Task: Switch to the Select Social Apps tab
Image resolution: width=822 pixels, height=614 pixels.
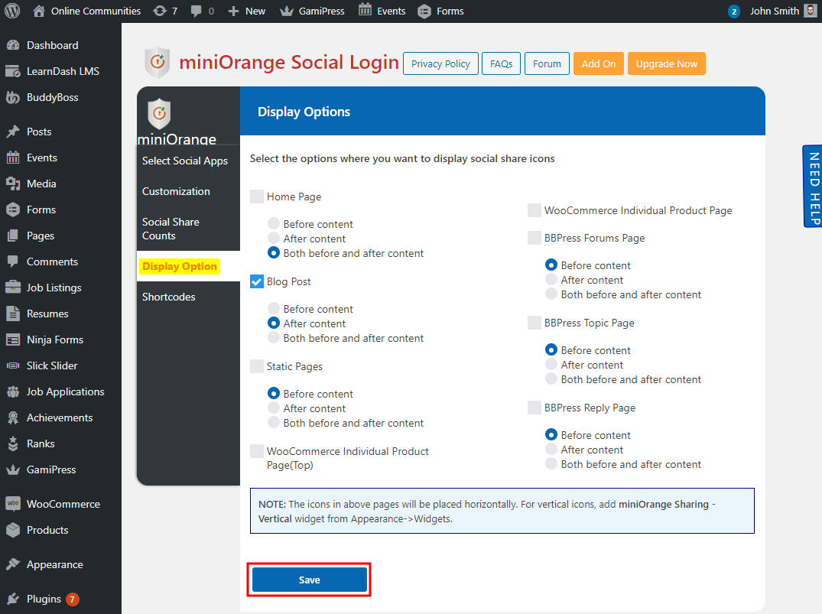Action: [x=184, y=161]
